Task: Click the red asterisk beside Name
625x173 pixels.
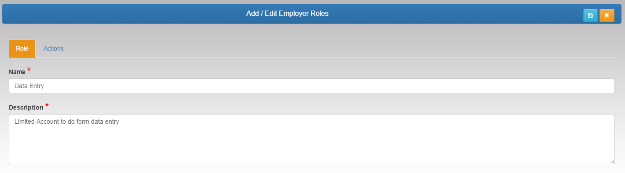Action: point(29,70)
